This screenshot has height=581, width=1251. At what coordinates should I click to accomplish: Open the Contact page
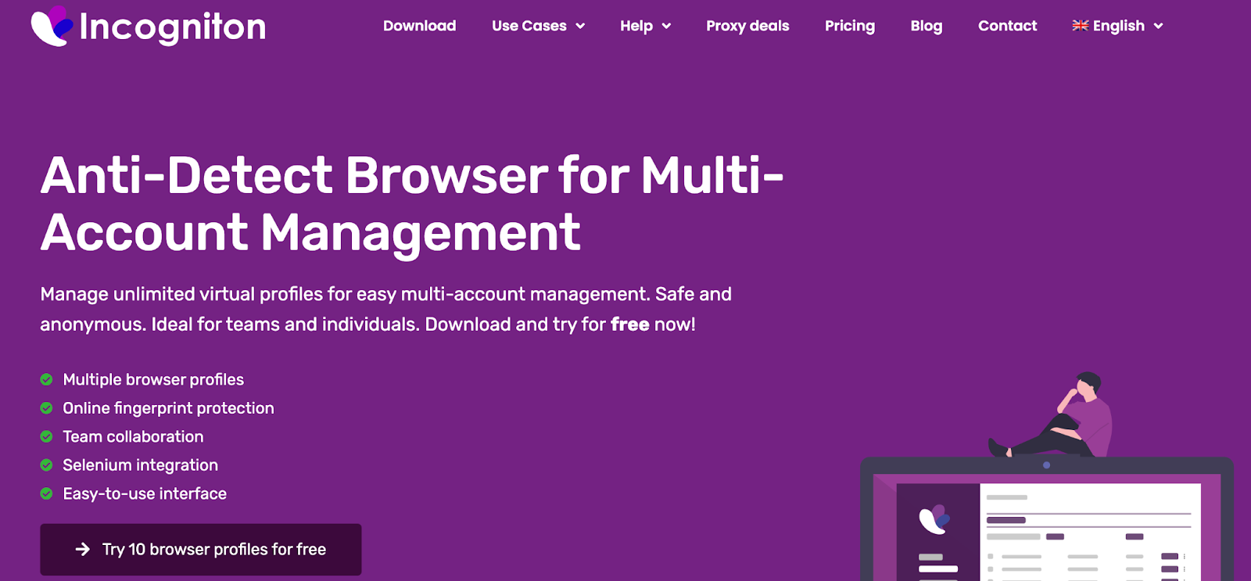pyautogui.click(x=1007, y=26)
